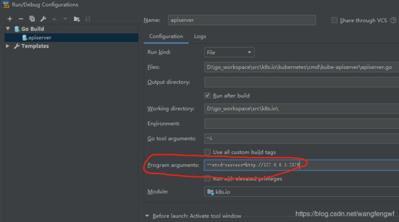This screenshot has width=399, height=222.
Task: Click the Output directory field
Action: coord(301,82)
